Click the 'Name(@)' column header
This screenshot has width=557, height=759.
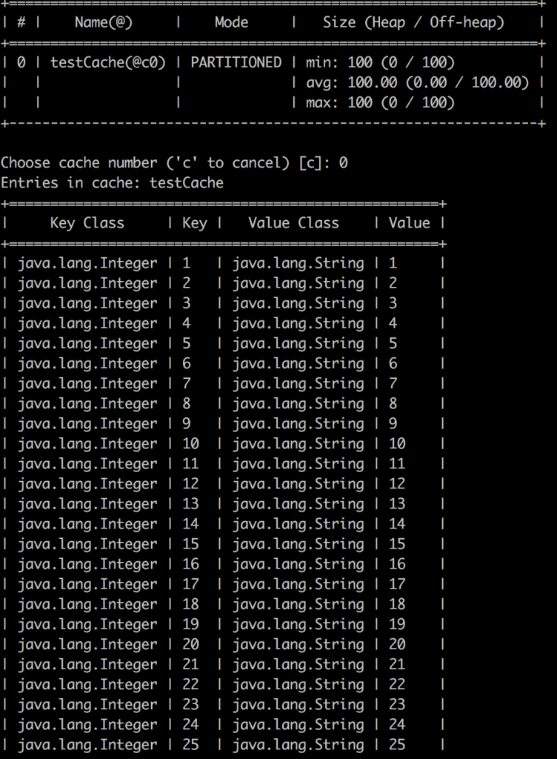pos(104,22)
